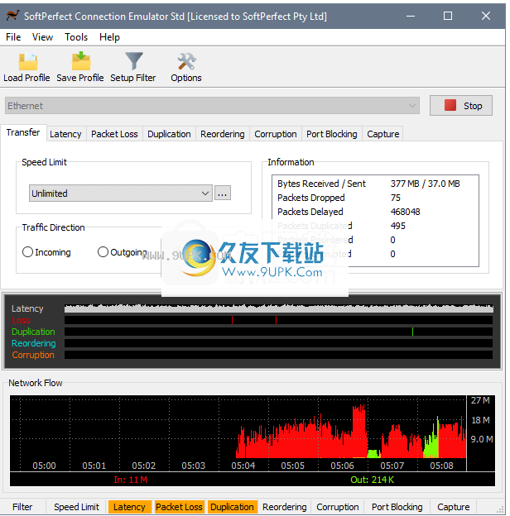
Task: Click Speed Limit in the status bar
Action: tap(76, 507)
